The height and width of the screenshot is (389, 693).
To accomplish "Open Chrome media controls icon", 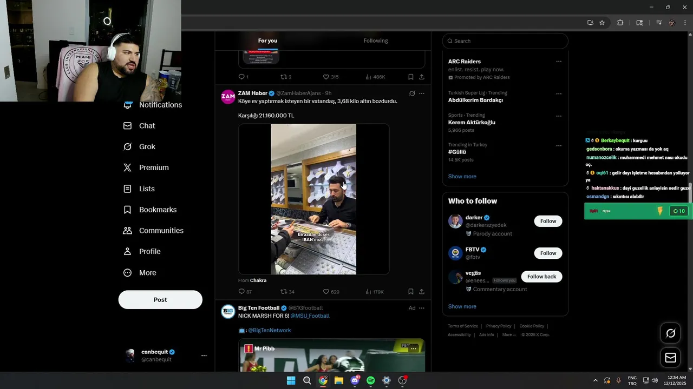I will (659, 23).
